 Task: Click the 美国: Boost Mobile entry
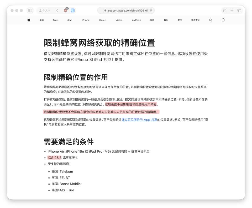(66, 184)
